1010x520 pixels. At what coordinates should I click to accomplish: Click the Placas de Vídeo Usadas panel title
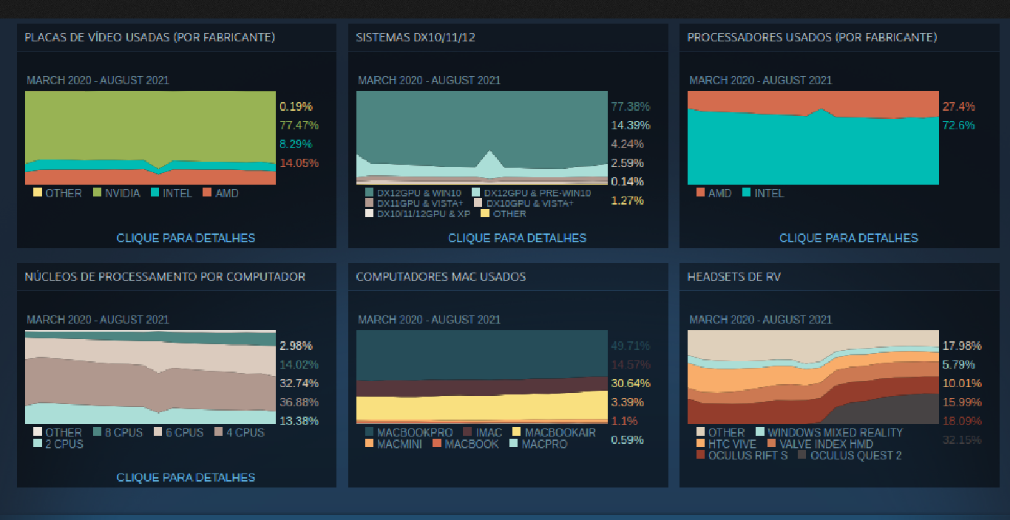pyautogui.click(x=149, y=37)
